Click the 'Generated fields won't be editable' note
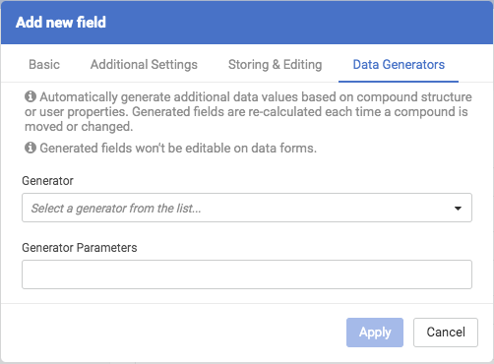 tap(178, 148)
